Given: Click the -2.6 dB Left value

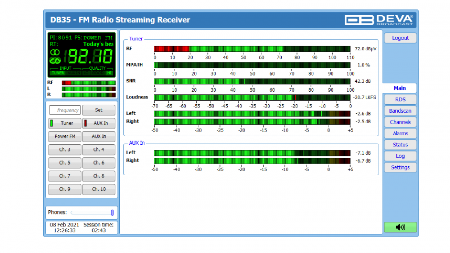Looking at the screenshot, I should click(363, 114).
